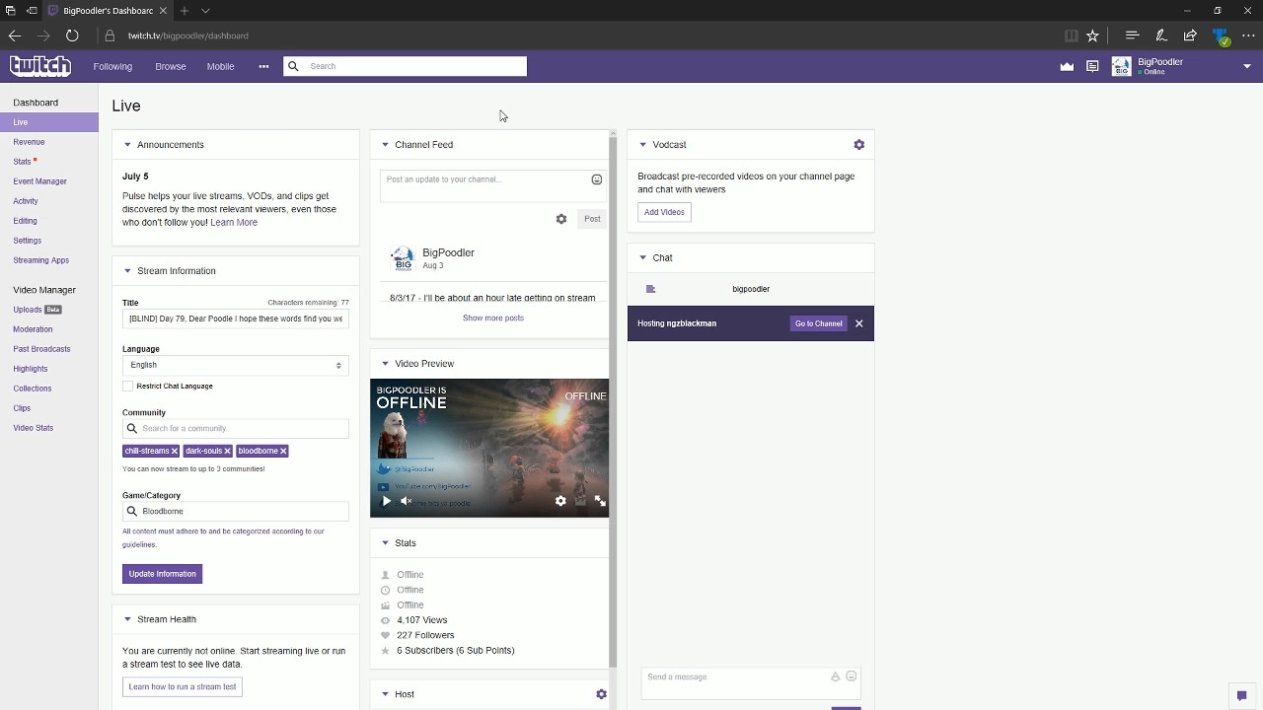The width and height of the screenshot is (1263, 710).
Task: Open the Mobile menu item
Action: (x=220, y=66)
